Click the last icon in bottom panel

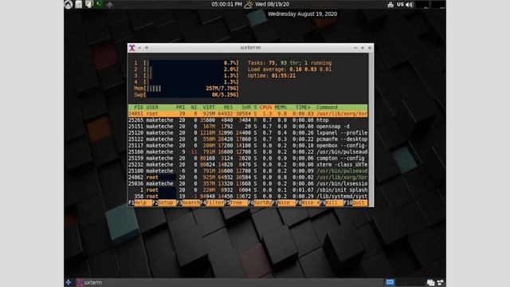click(x=441, y=282)
